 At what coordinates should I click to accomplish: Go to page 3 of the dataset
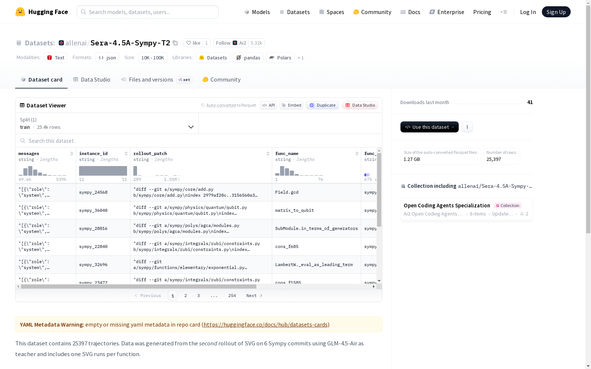tap(198, 296)
